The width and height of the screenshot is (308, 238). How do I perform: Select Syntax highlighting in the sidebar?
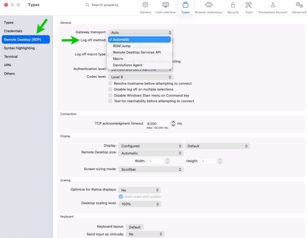coord(19,48)
